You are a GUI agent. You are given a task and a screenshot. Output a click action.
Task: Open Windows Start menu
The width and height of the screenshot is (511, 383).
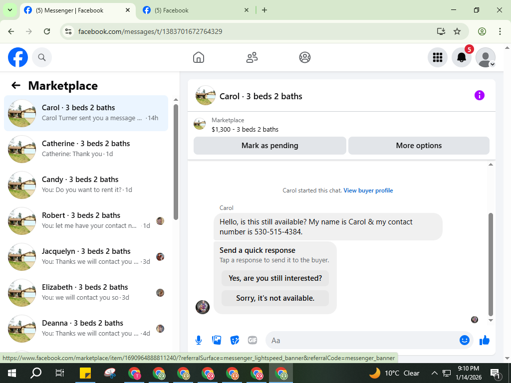12,373
